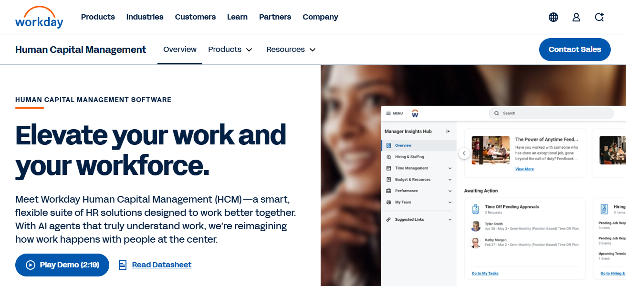Viewport: 626px width, 286px height.
Task: Click the Play Demo (2:19) button
Action: coord(62,265)
